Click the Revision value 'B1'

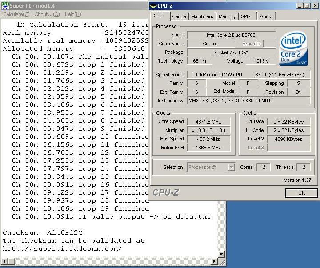pos(299,92)
